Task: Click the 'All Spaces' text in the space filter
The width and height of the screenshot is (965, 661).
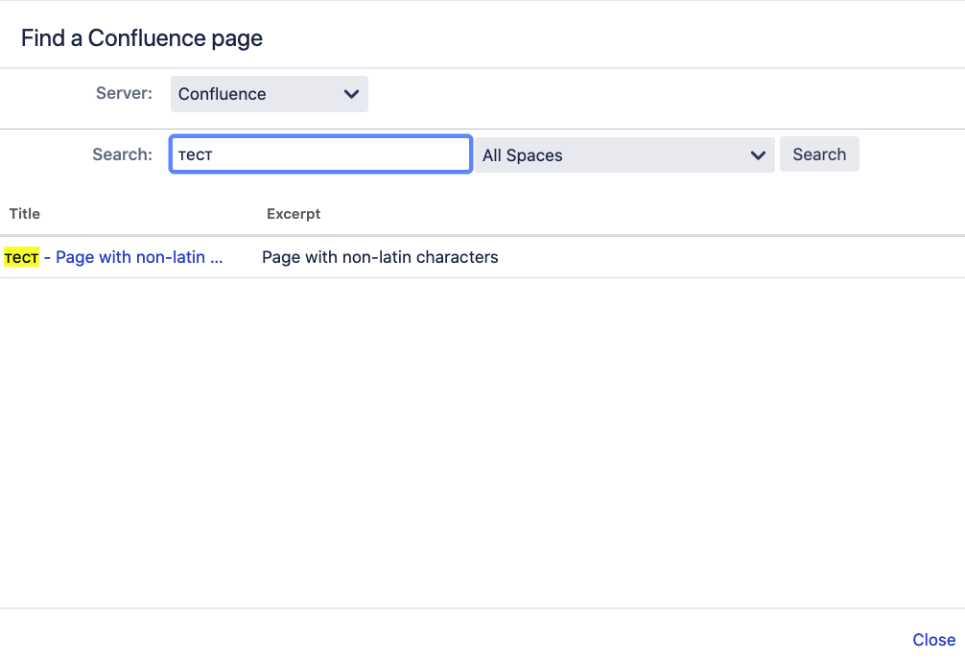Action: [523, 155]
